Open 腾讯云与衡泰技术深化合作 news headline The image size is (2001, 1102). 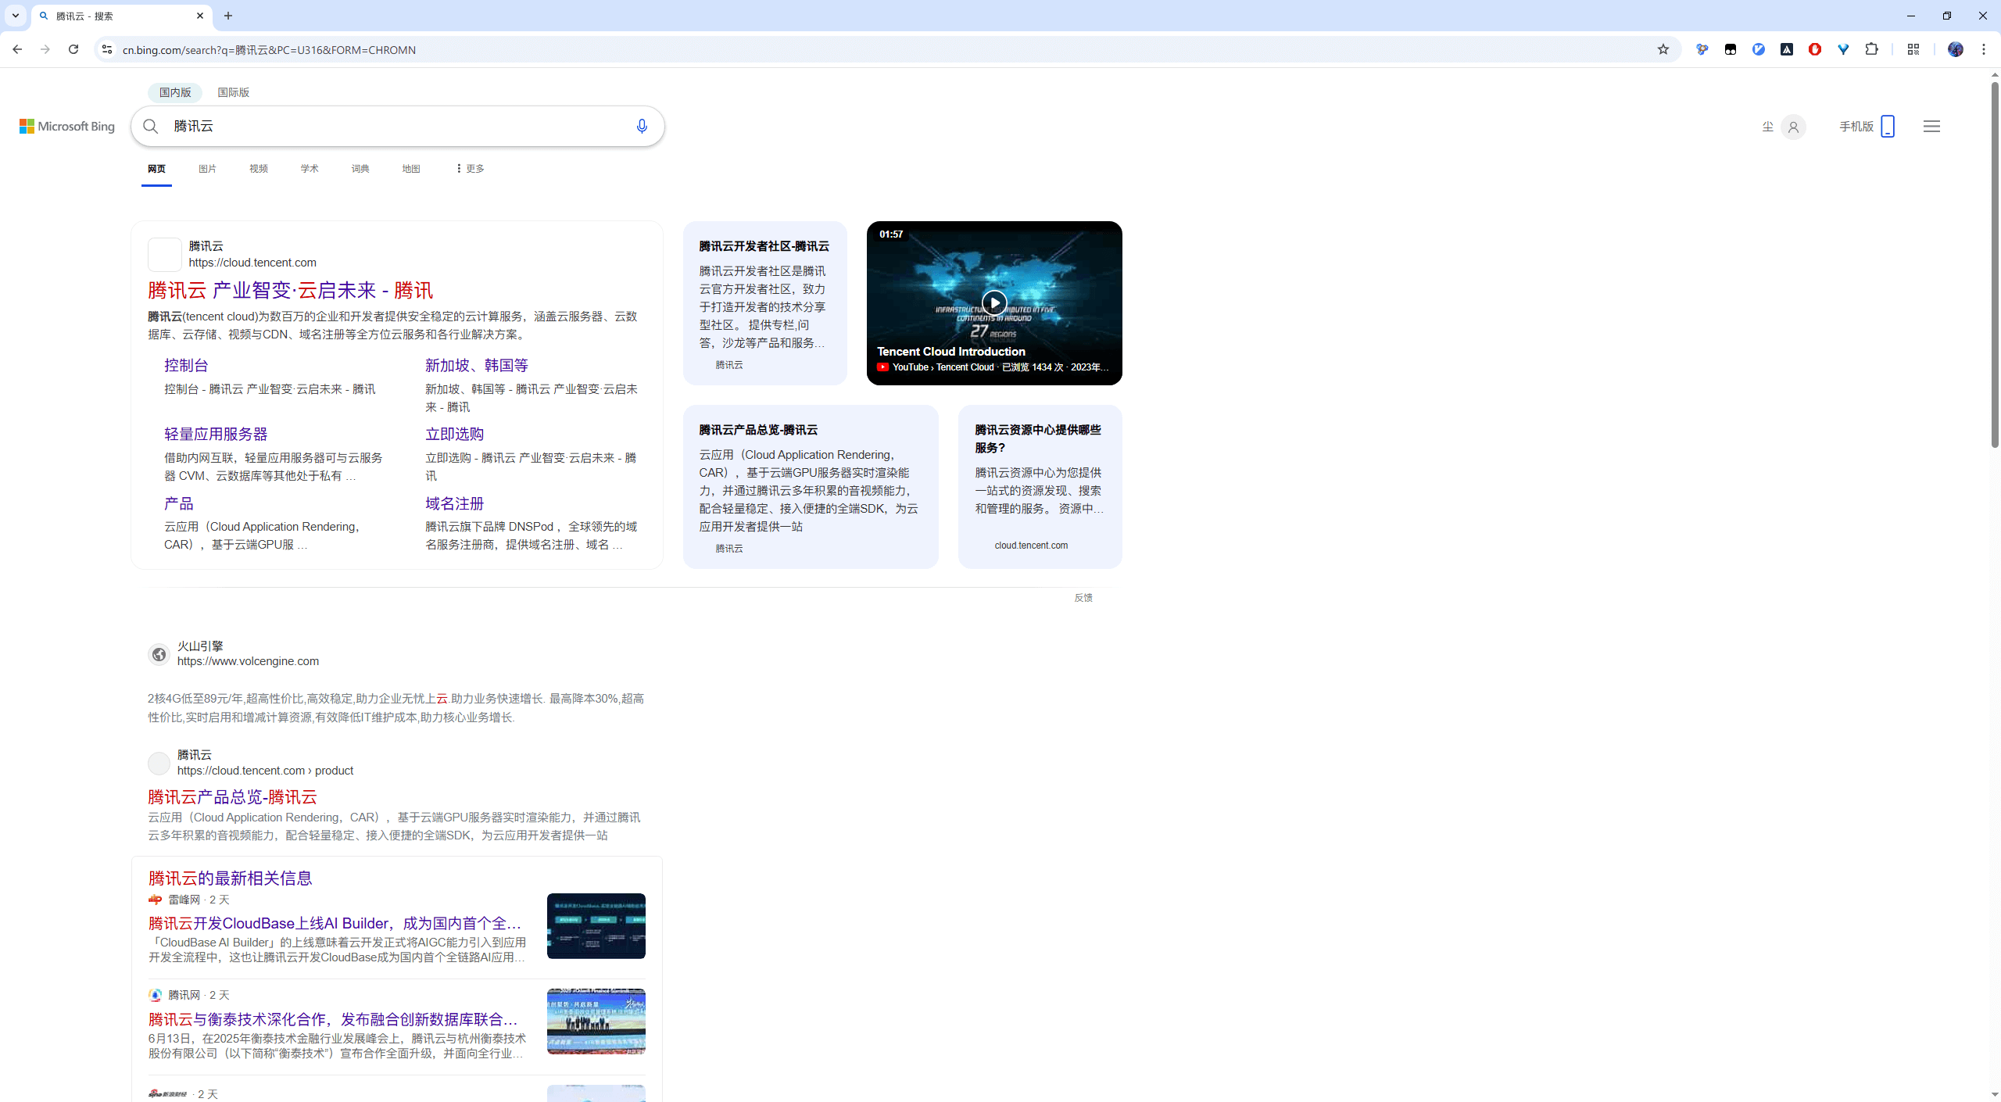coord(333,1019)
